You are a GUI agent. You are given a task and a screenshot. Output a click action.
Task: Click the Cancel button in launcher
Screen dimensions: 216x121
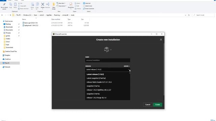click(x=148, y=105)
